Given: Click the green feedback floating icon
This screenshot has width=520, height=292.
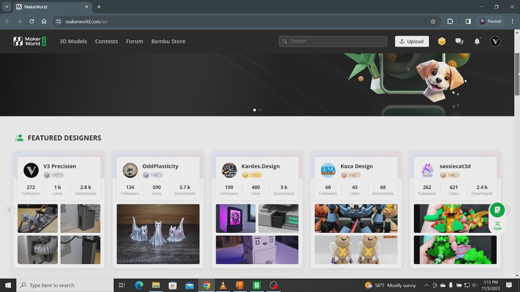Looking at the screenshot, I should click(497, 210).
